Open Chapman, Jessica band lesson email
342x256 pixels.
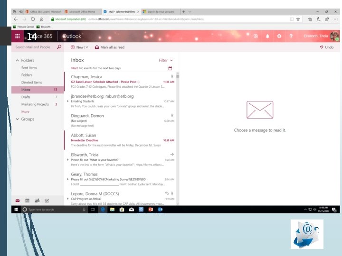click(120, 82)
